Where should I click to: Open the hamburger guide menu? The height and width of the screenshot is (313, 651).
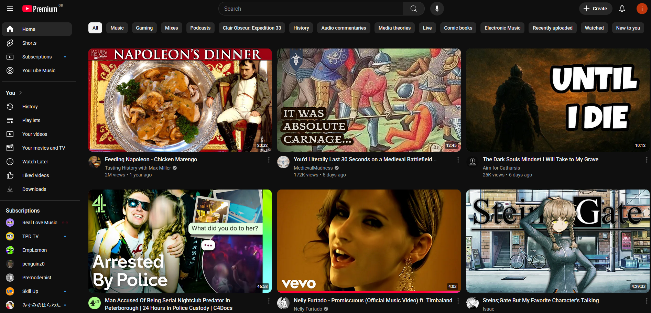[x=10, y=9]
